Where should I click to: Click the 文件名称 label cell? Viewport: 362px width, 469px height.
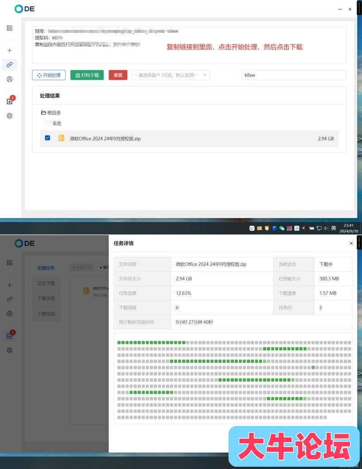tap(142, 265)
